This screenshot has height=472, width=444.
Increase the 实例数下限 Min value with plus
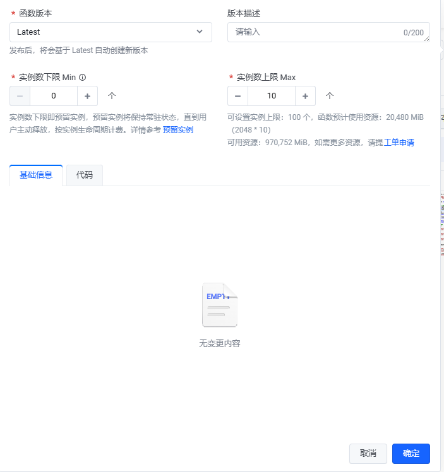pyautogui.click(x=87, y=96)
